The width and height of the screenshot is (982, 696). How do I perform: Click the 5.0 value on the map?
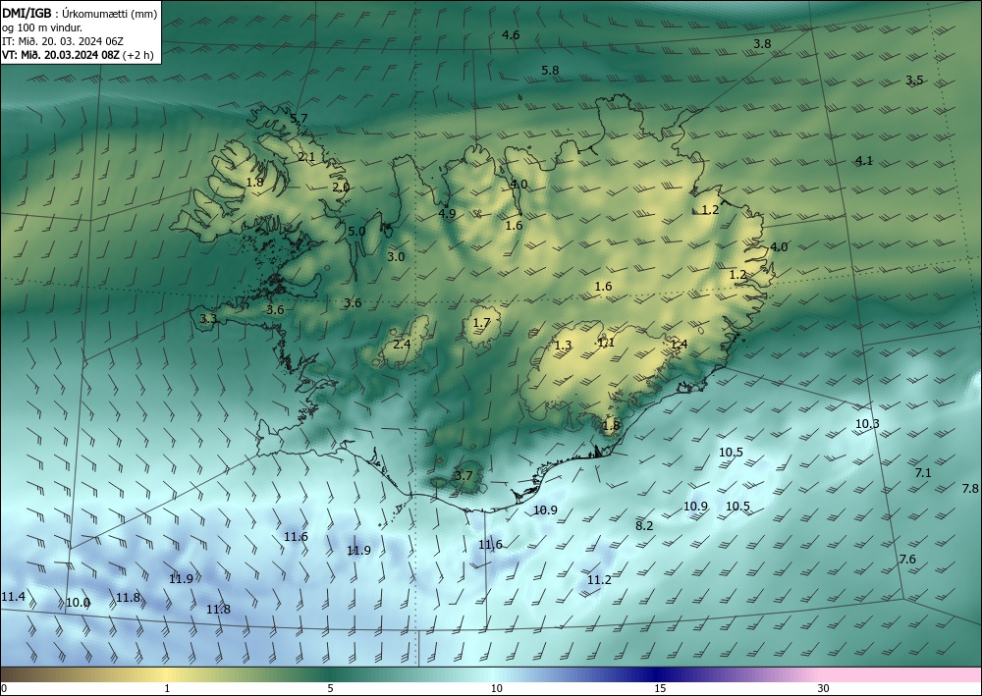(356, 231)
